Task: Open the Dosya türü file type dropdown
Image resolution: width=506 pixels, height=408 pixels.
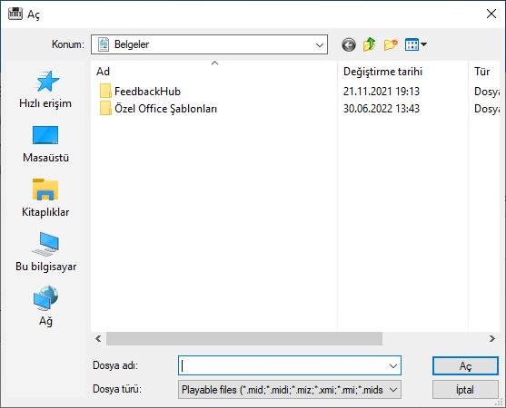Action: (290, 390)
